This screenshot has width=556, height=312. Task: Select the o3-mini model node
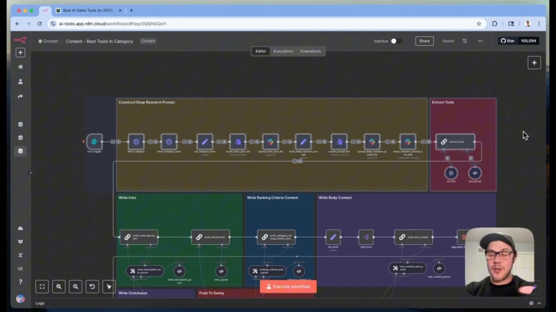(x=451, y=173)
